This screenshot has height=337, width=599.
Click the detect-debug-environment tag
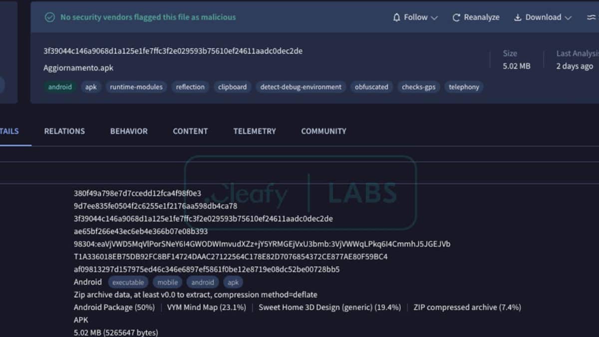coord(301,87)
